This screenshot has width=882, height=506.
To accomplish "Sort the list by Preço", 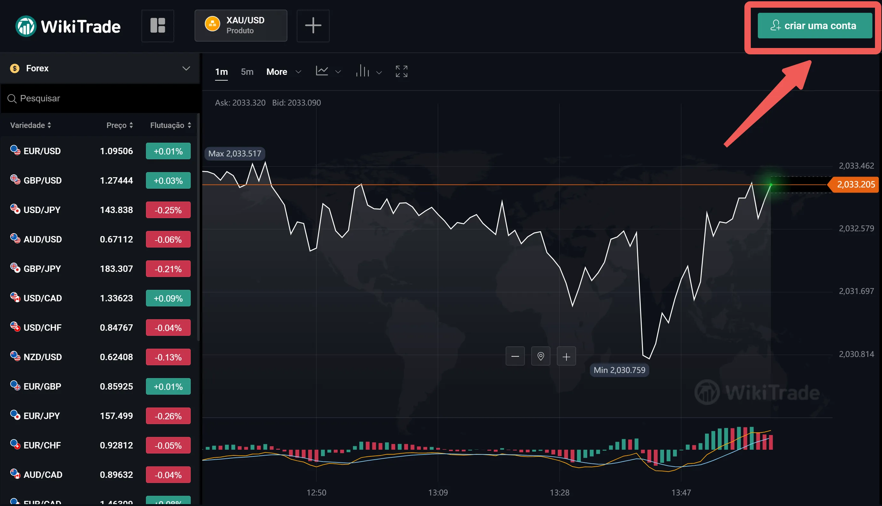I will [x=120, y=125].
